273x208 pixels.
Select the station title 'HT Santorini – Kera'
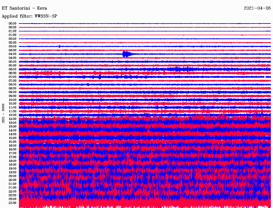pos(24,8)
